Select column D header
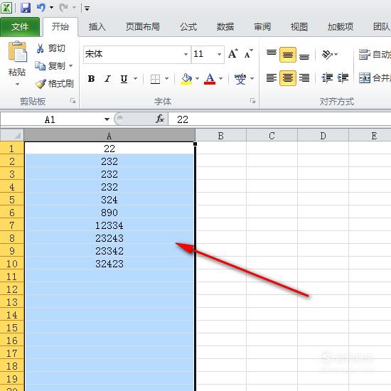 (x=323, y=136)
